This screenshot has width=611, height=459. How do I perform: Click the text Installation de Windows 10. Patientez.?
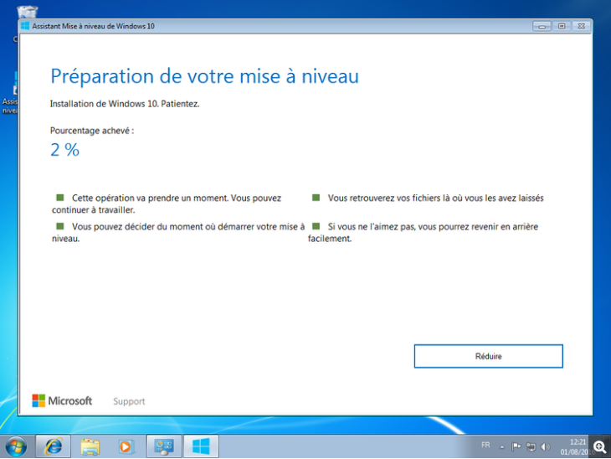click(125, 104)
